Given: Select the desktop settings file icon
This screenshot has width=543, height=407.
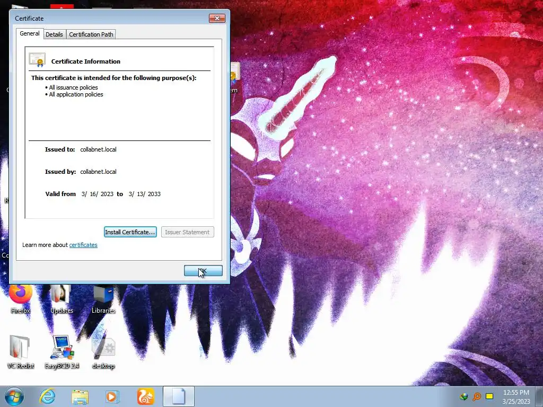Looking at the screenshot, I should coord(103,352).
